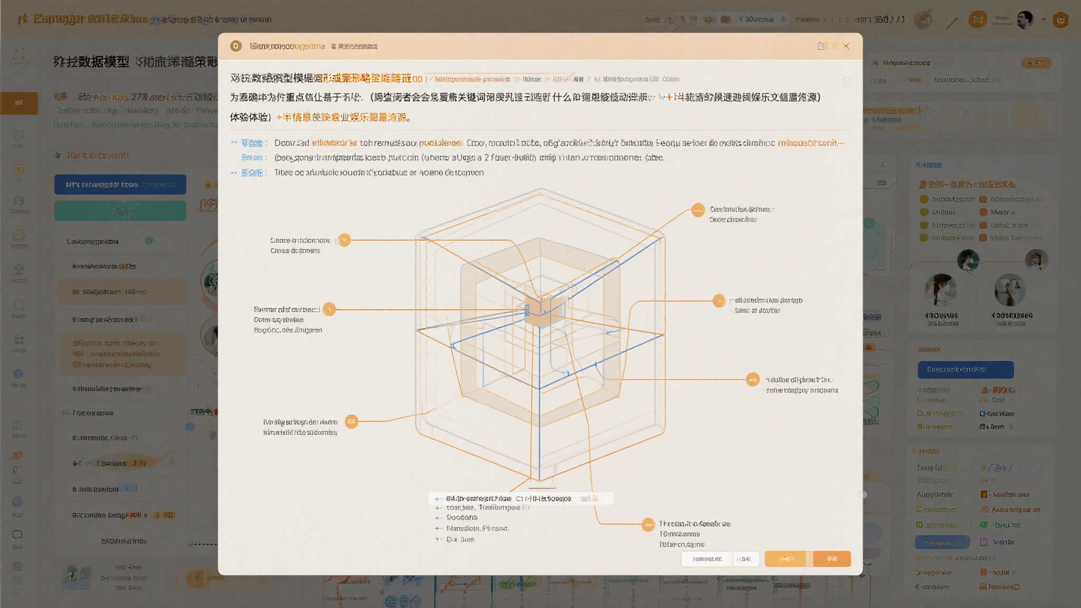The image size is (1081, 608).
Task: Select the small orange center cube in diagram
Action: [x=541, y=310]
